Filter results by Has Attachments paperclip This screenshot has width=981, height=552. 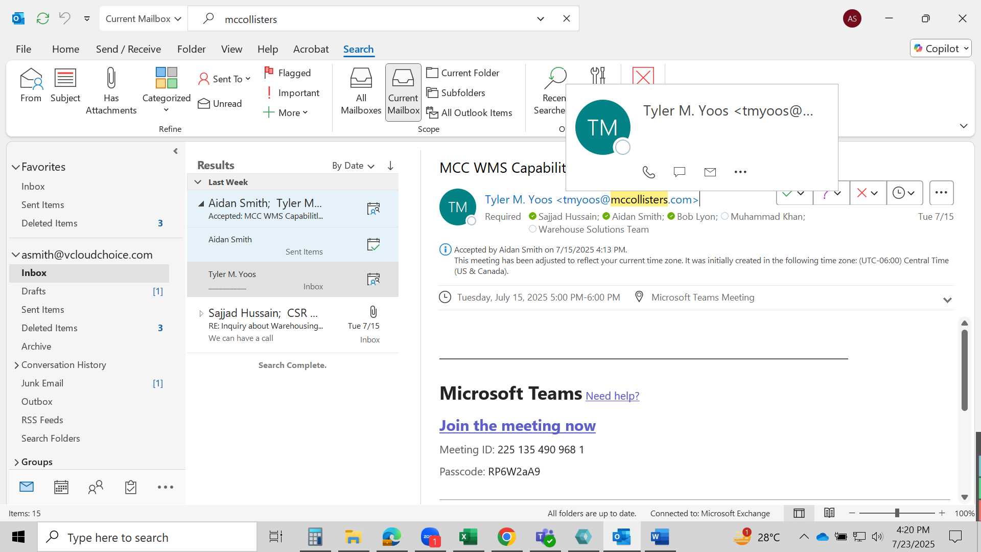click(x=111, y=91)
